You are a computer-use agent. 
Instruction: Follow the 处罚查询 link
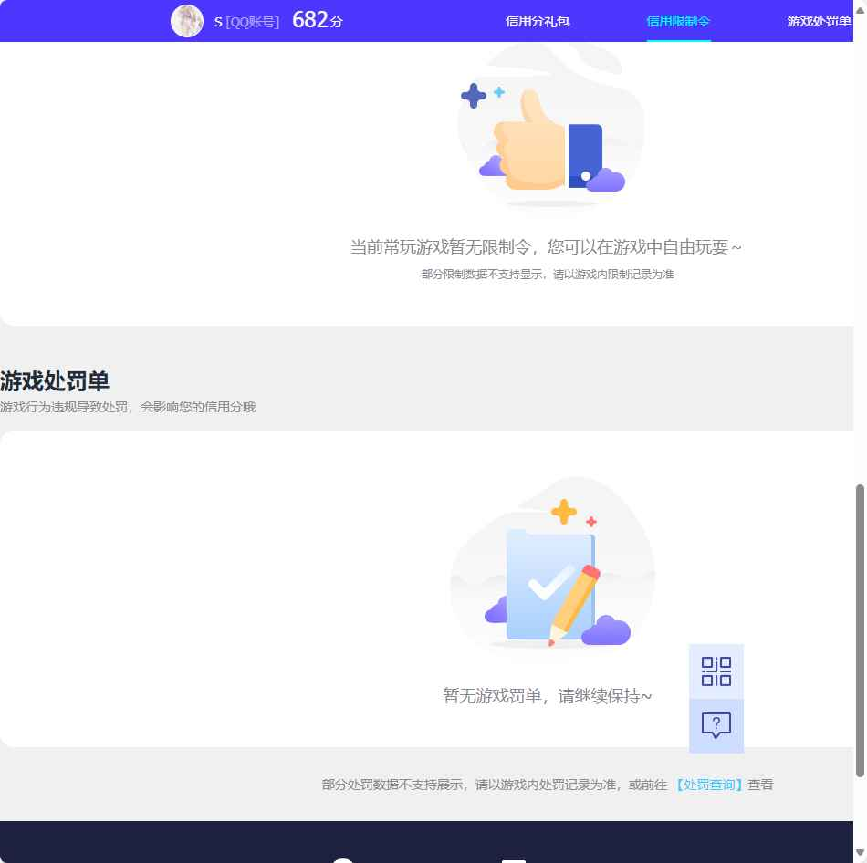click(x=708, y=785)
